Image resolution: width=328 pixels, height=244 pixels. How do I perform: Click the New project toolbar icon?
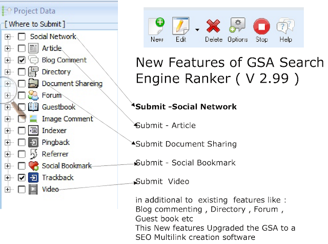click(156, 26)
